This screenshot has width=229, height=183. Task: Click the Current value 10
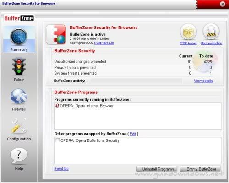pyautogui.click(x=189, y=62)
